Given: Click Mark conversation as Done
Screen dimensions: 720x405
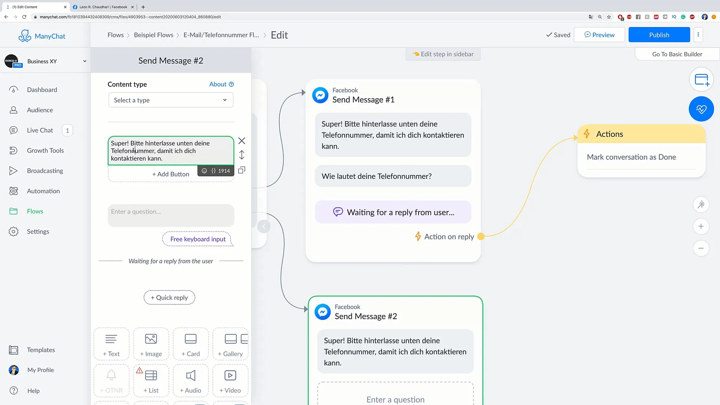Looking at the screenshot, I should tap(631, 157).
